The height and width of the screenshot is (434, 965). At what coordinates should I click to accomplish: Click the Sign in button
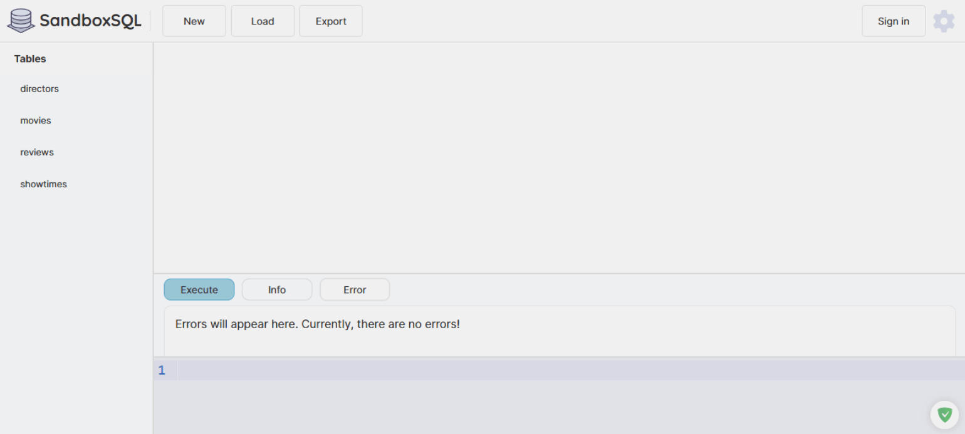[893, 21]
